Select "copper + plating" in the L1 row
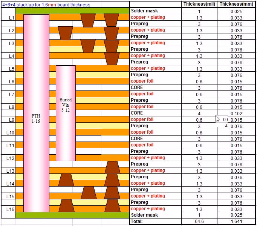This screenshot has width=257, height=226. pyautogui.click(x=148, y=17)
